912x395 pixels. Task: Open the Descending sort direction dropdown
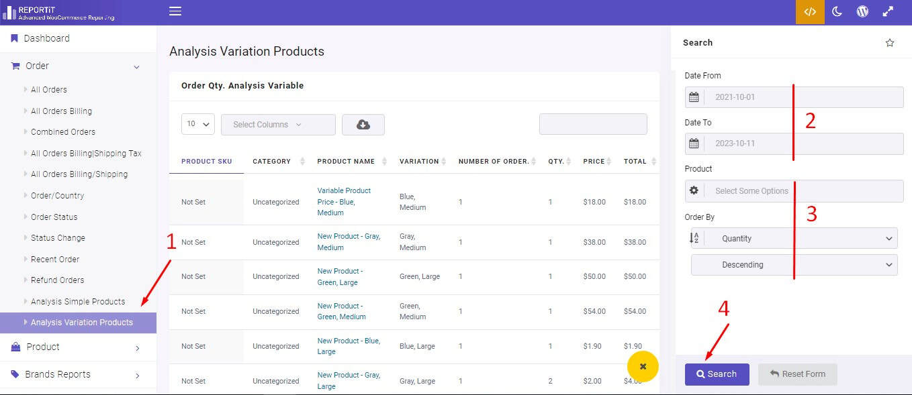(x=794, y=264)
